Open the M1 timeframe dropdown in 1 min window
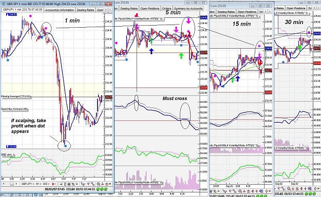The image size is (321, 197). click(39, 184)
